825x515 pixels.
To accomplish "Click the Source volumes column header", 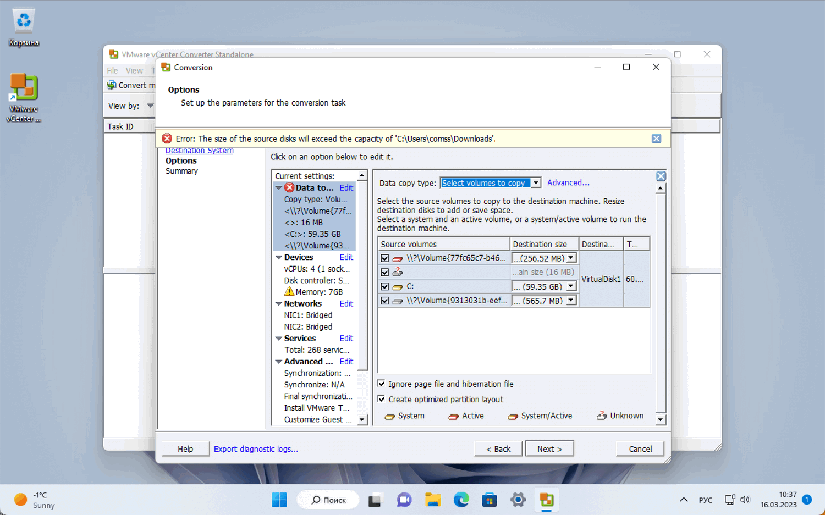I will (444, 244).
